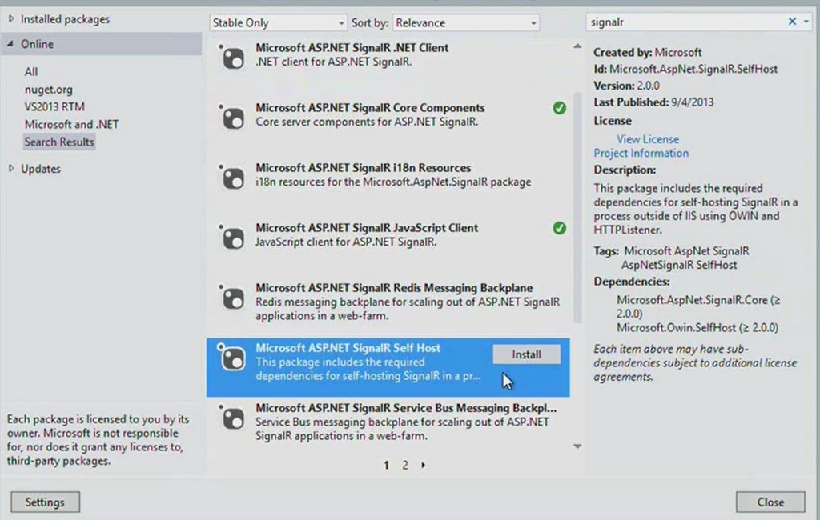Collapse the Online section
820x520 pixels.
tap(10, 44)
